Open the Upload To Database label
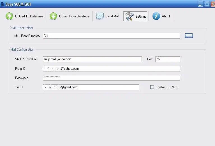The image size is (215, 146). [x=29, y=16]
